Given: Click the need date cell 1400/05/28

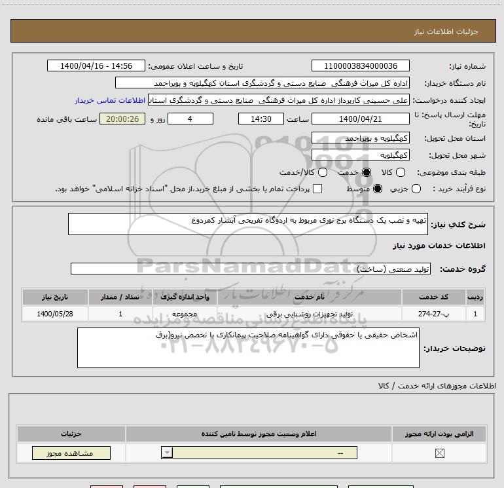Looking at the screenshot, I should (55, 314).
